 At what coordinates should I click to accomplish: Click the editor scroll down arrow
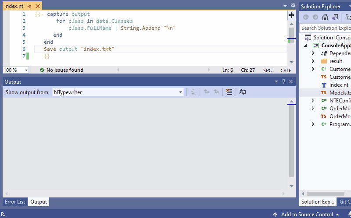click(x=291, y=62)
